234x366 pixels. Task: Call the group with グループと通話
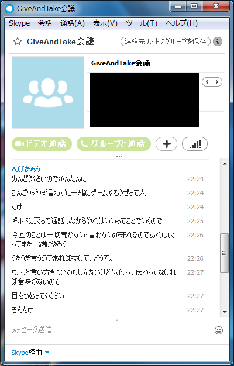point(113,144)
